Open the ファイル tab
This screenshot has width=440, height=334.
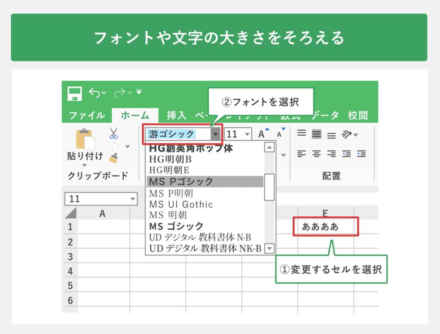[87, 115]
